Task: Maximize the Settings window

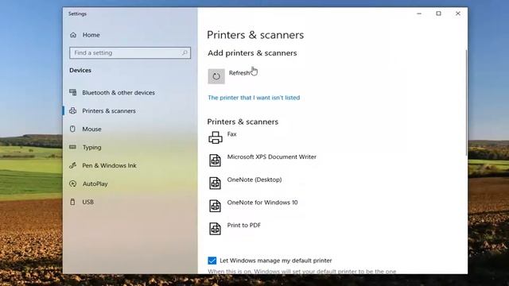Action: 438,14
